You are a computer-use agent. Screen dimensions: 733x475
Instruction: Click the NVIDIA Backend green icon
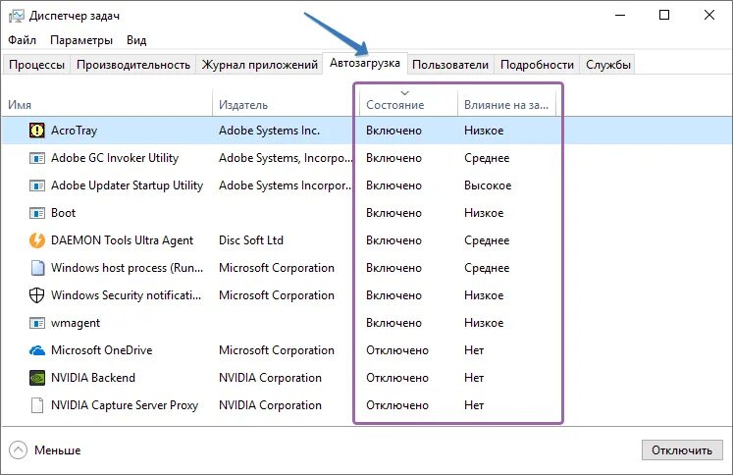pyautogui.click(x=37, y=378)
